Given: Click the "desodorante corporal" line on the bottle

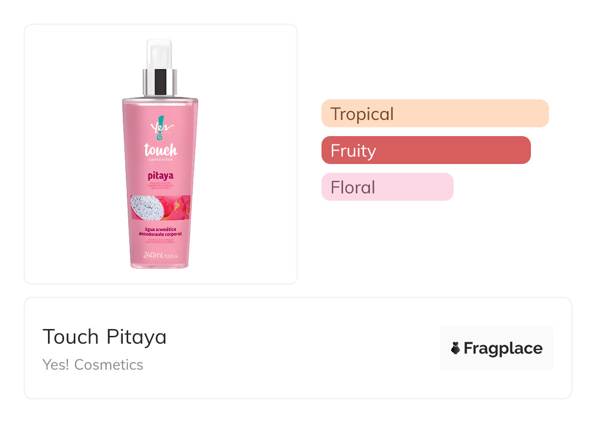Looking at the screenshot, I should coord(160,235).
